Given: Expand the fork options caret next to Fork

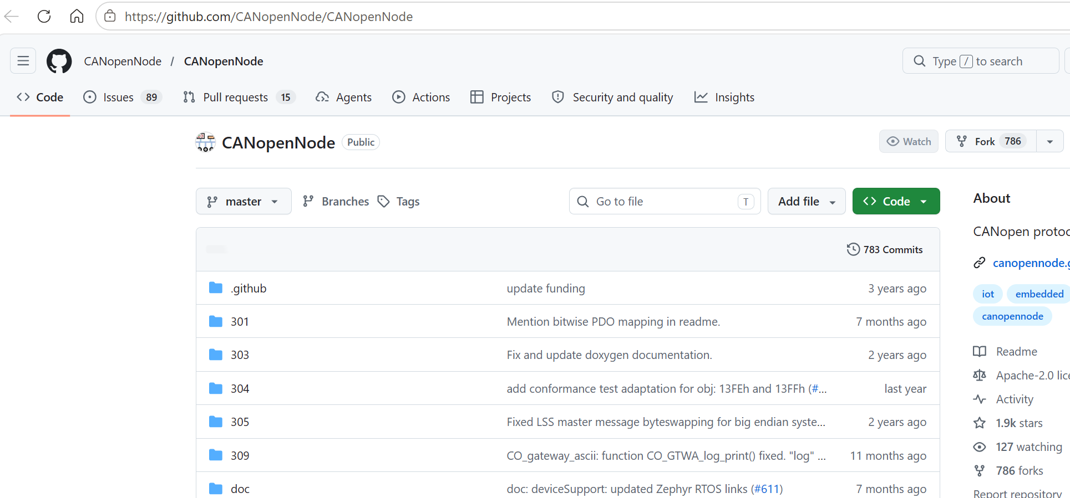Looking at the screenshot, I should (1050, 141).
